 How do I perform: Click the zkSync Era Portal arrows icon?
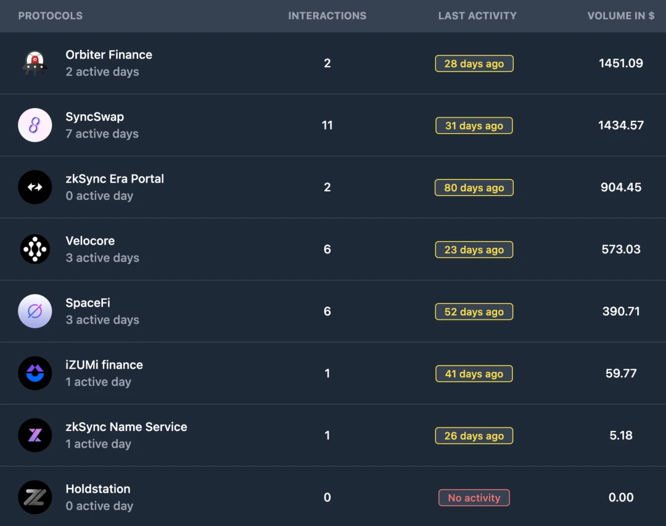coord(35,187)
